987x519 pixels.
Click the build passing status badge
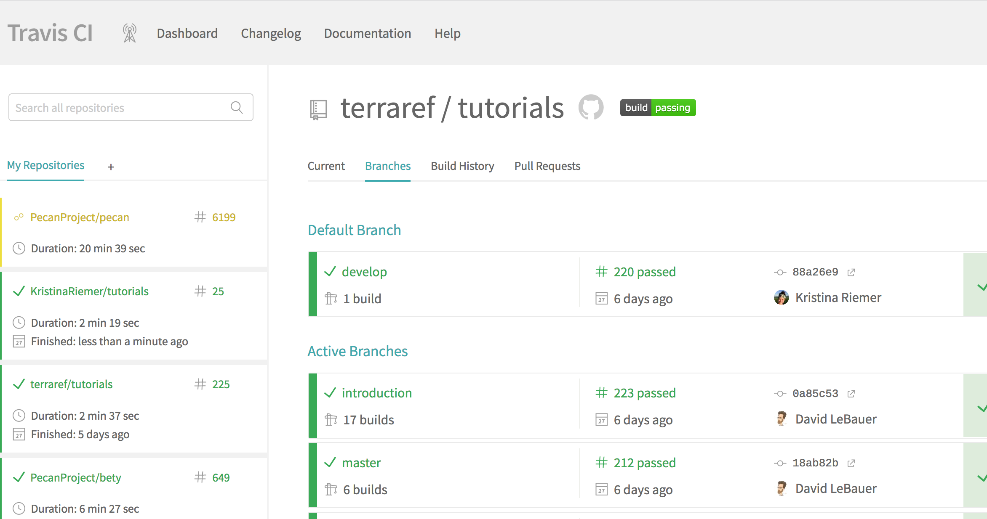coord(658,108)
